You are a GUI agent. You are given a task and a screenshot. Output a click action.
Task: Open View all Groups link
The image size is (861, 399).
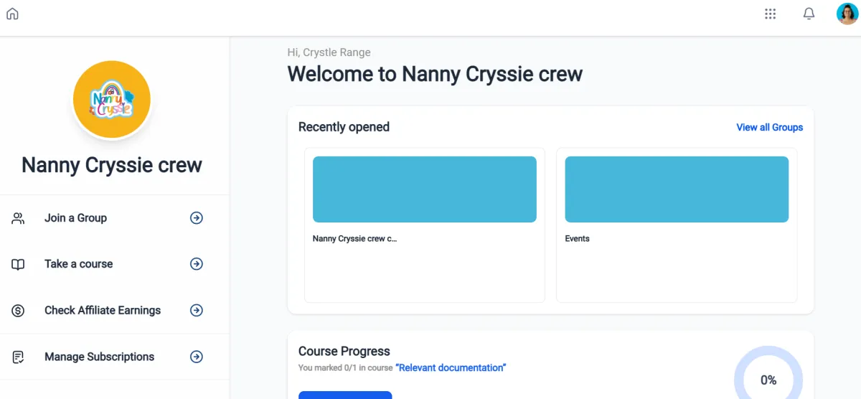(x=769, y=127)
